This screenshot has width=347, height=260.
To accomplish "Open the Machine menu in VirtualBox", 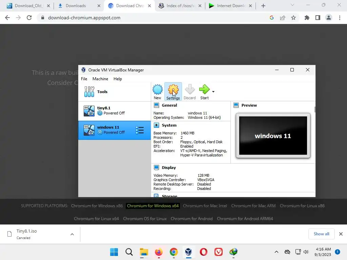I will tap(100, 79).
